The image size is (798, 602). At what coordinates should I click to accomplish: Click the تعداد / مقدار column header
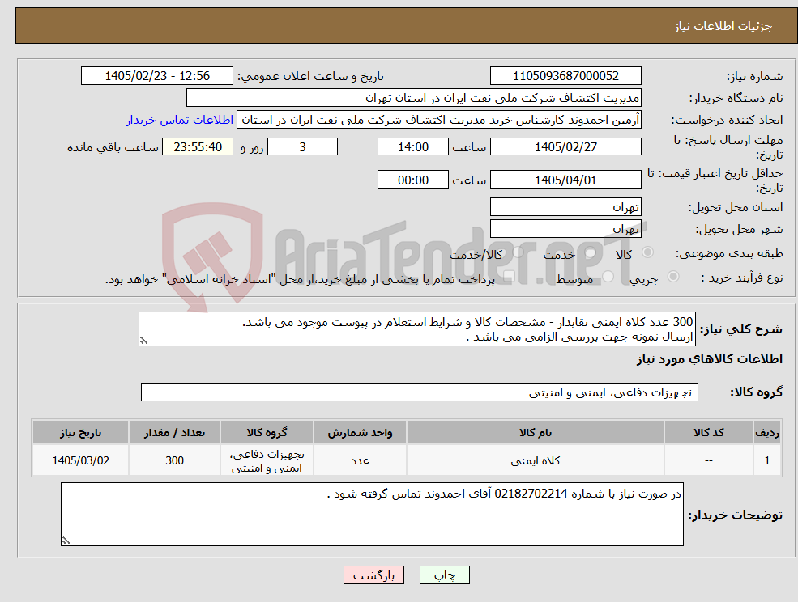pos(174,432)
